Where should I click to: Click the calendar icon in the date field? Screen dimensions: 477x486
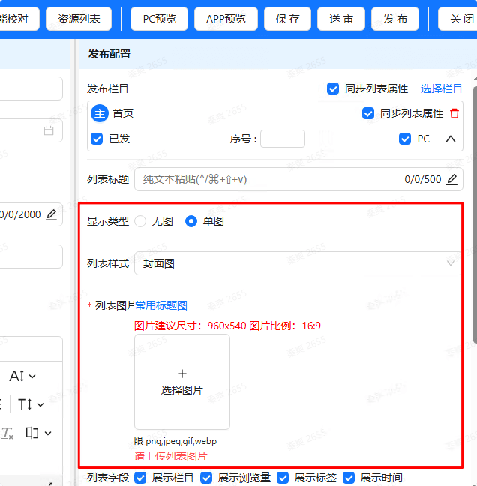click(x=49, y=130)
